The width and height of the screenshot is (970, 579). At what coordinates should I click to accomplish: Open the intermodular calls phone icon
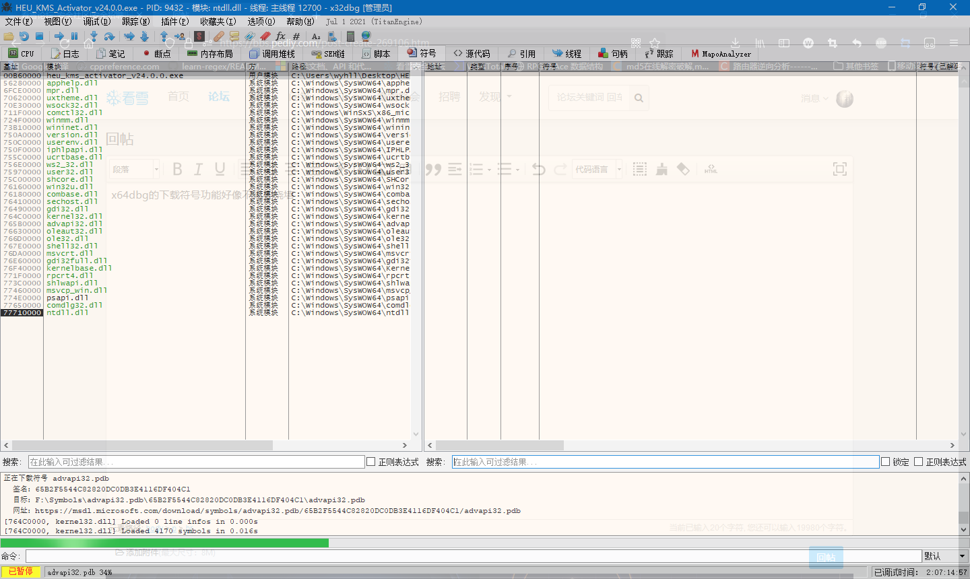(x=331, y=36)
